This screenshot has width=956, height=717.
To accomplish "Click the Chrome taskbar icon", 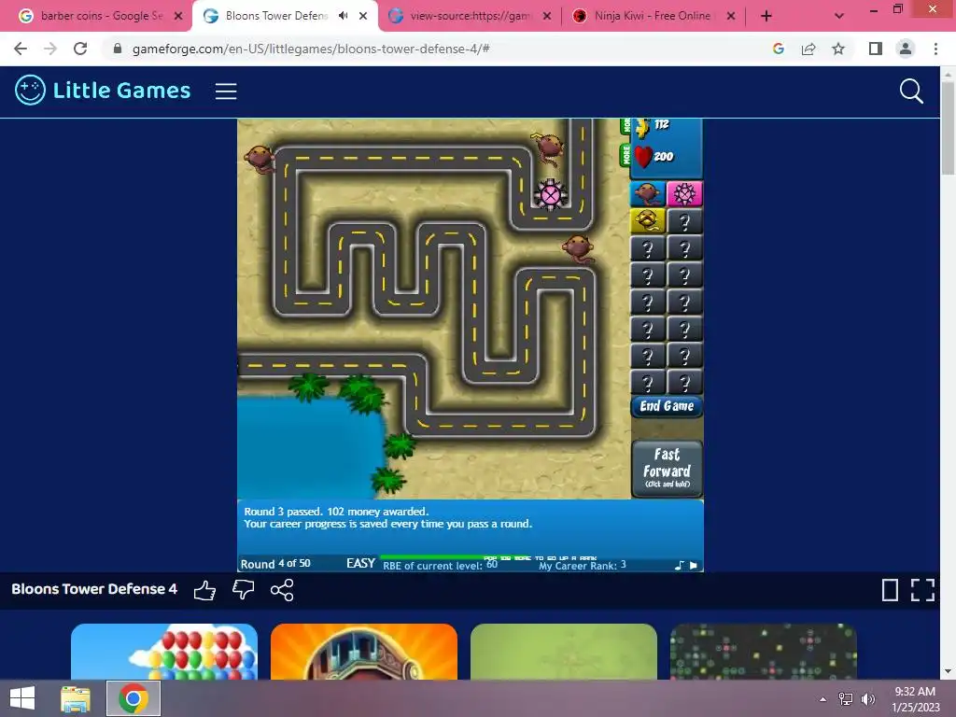I will 134,698.
